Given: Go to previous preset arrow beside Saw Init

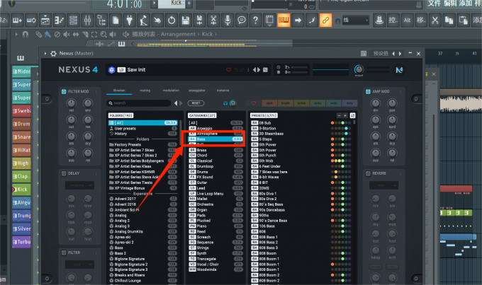Looking at the screenshot, I should 254,70.
